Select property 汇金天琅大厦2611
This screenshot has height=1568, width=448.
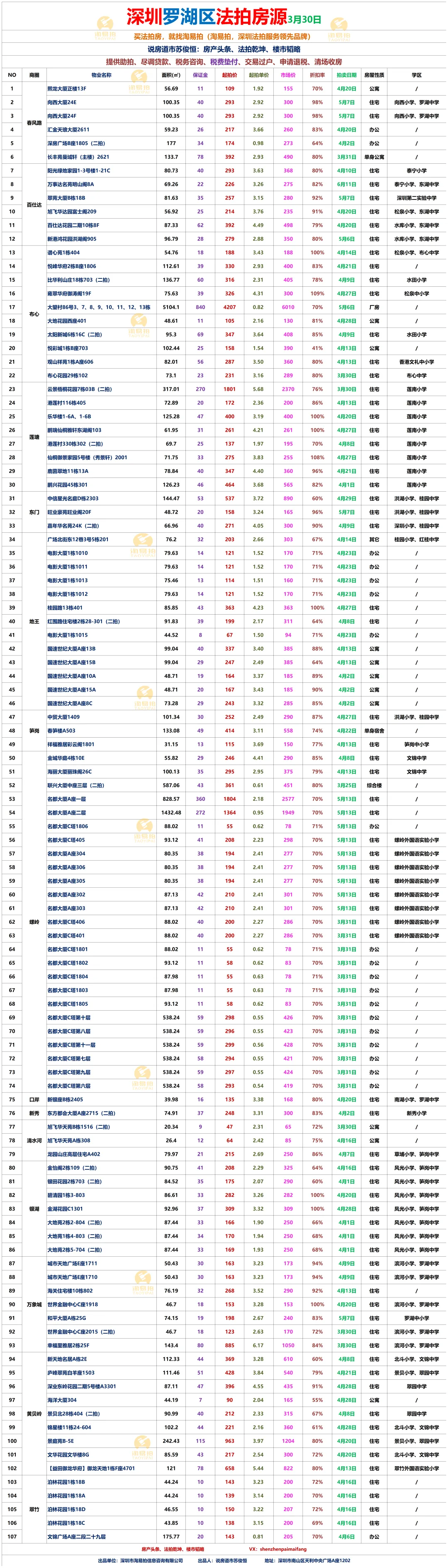[68, 130]
